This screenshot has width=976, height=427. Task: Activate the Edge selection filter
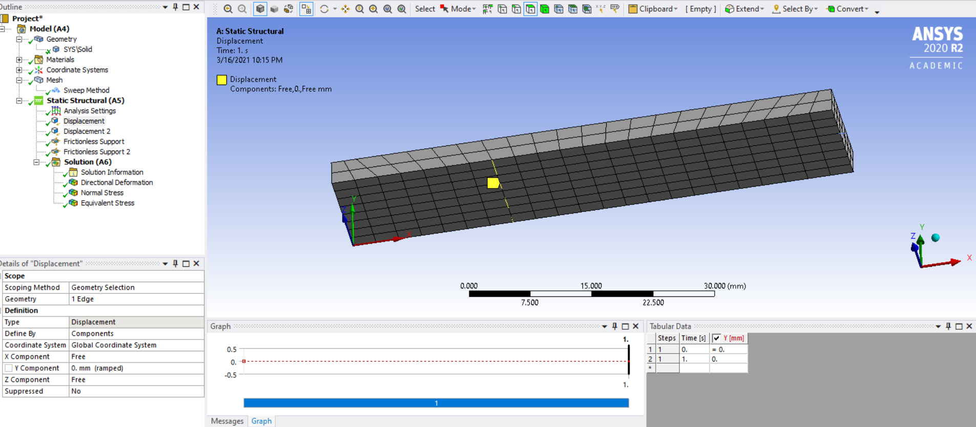pos(516,9)
